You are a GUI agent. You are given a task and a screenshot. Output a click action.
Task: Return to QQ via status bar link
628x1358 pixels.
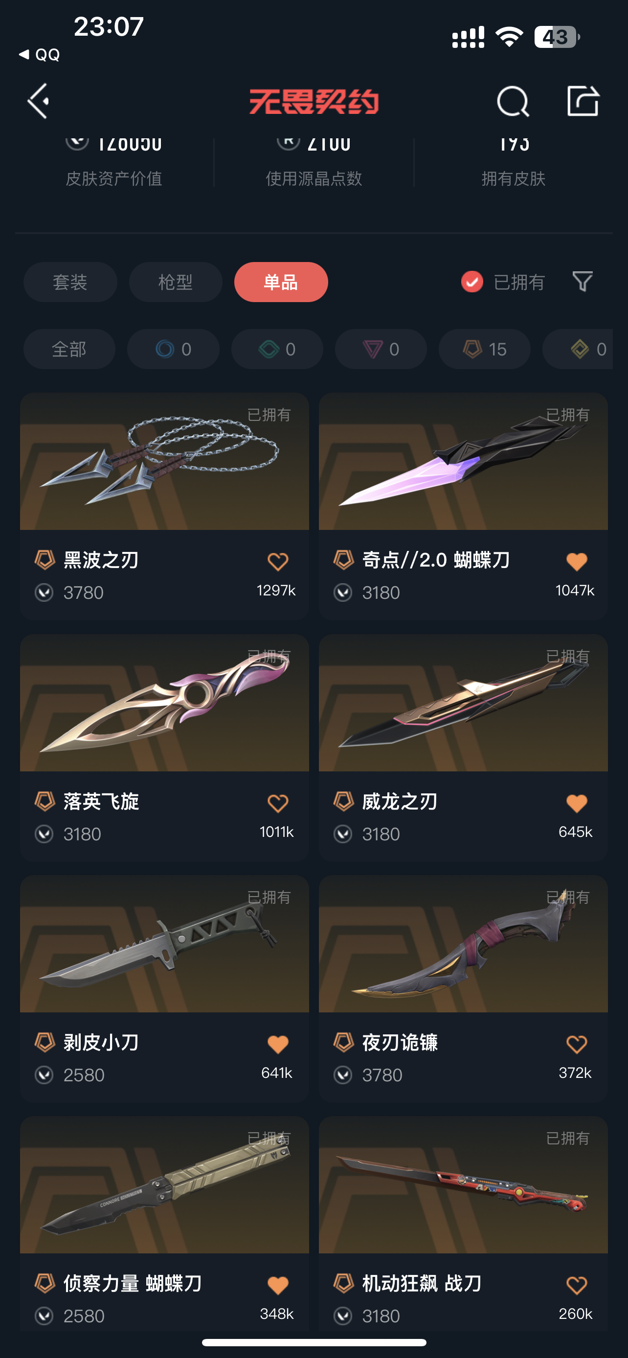click(40, 54)
